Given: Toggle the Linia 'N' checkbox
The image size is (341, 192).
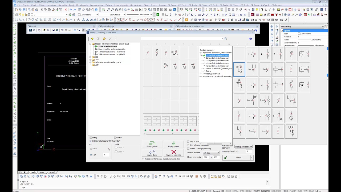Looking at the screenshot, I should pos(188,142).
